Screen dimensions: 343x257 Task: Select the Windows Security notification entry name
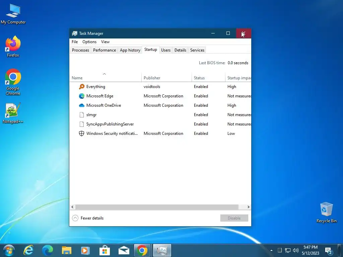112,134
